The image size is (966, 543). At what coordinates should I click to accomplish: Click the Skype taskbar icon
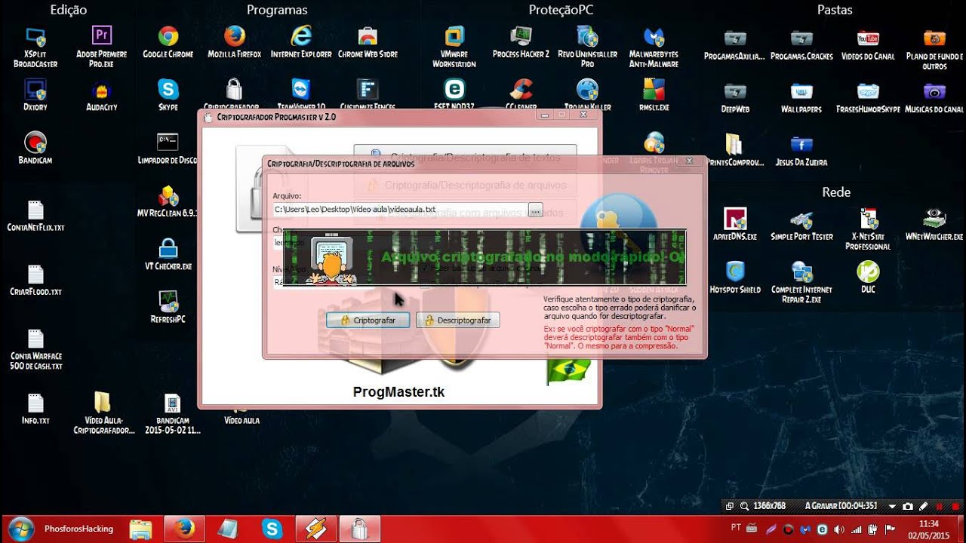[270, 529]
